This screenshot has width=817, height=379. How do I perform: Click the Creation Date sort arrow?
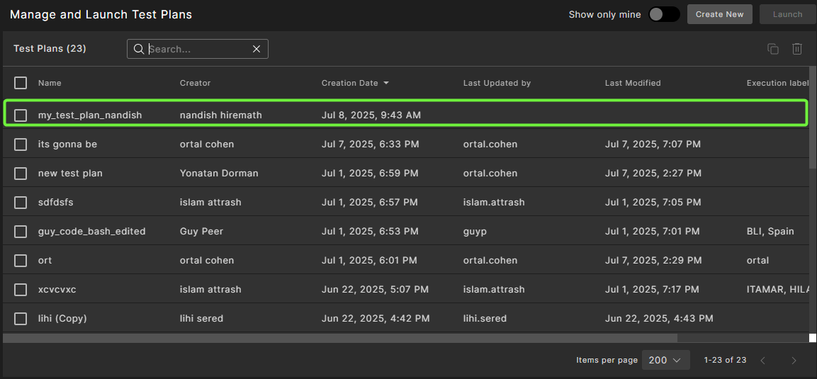point(386,83)
